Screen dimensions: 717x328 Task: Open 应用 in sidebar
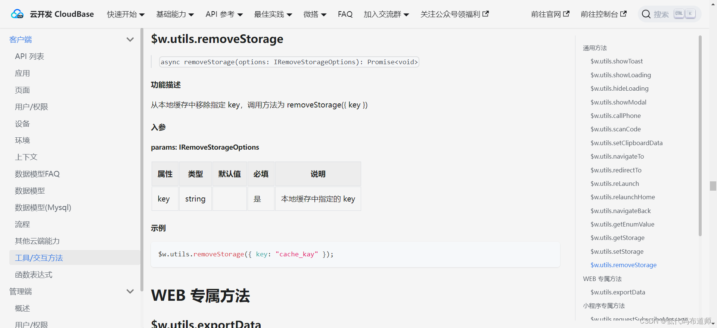(x=22, y=73)
